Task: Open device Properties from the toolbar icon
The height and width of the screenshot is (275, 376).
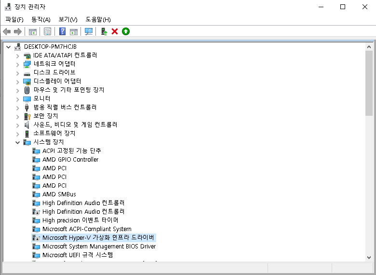Action: coord(47,31)
